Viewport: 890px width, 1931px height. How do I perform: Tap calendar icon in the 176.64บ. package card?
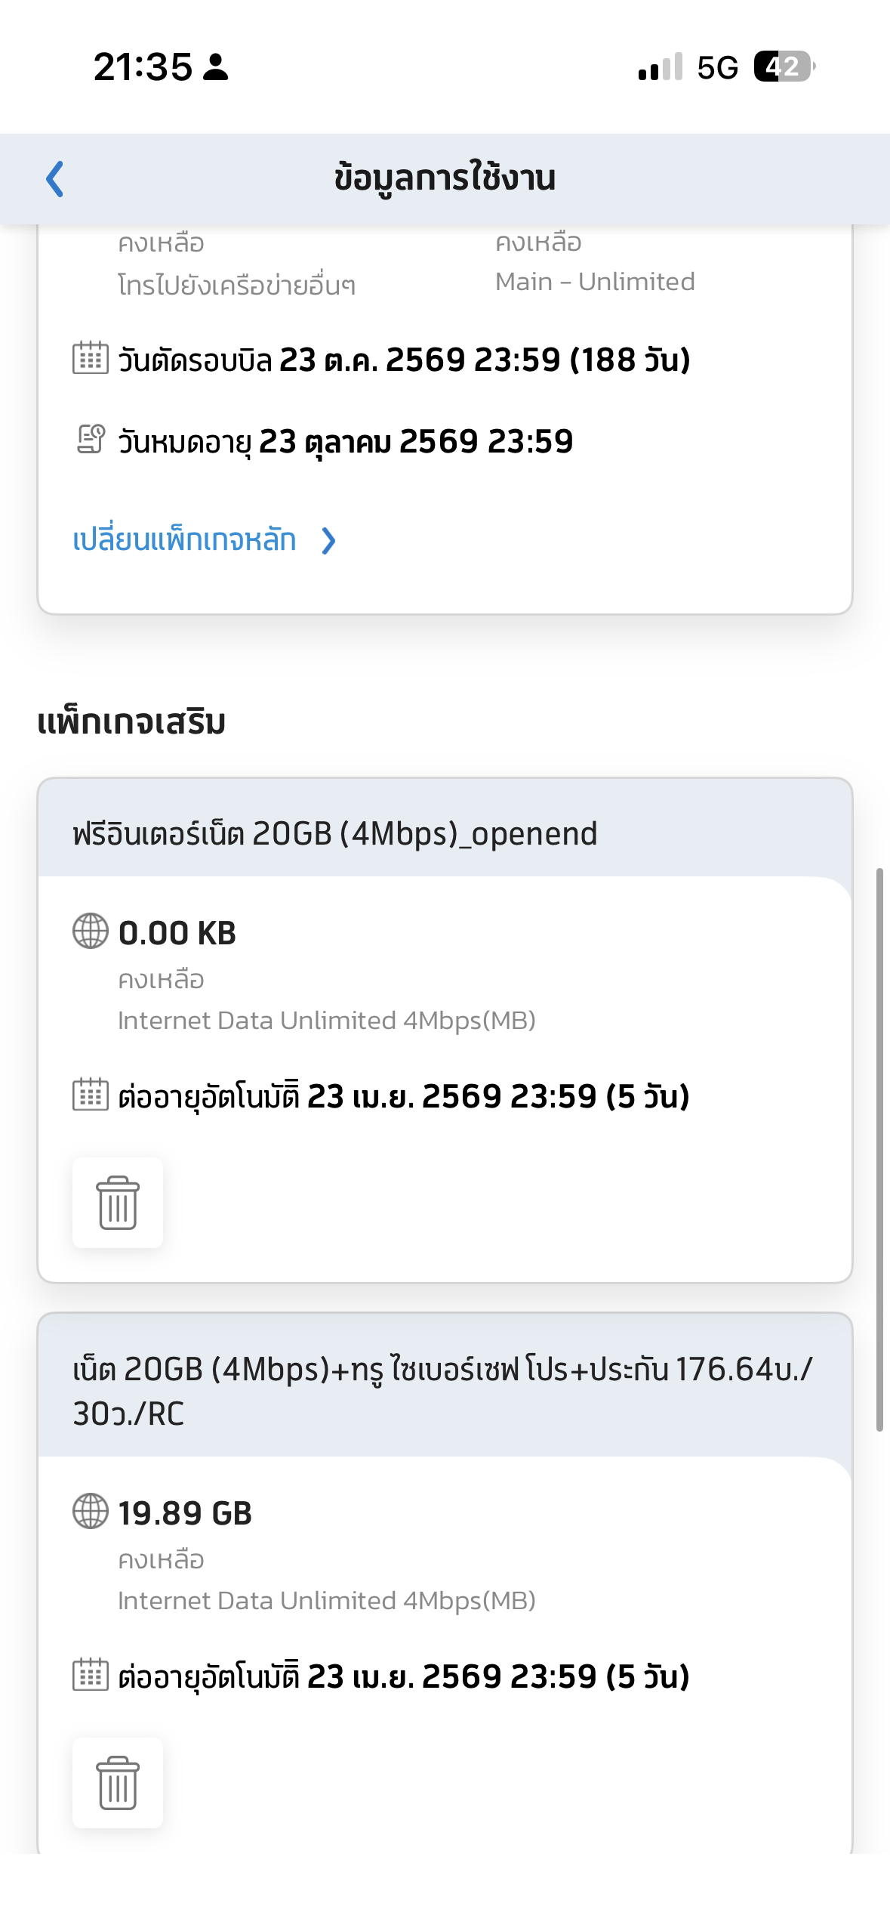(91, 1674)
